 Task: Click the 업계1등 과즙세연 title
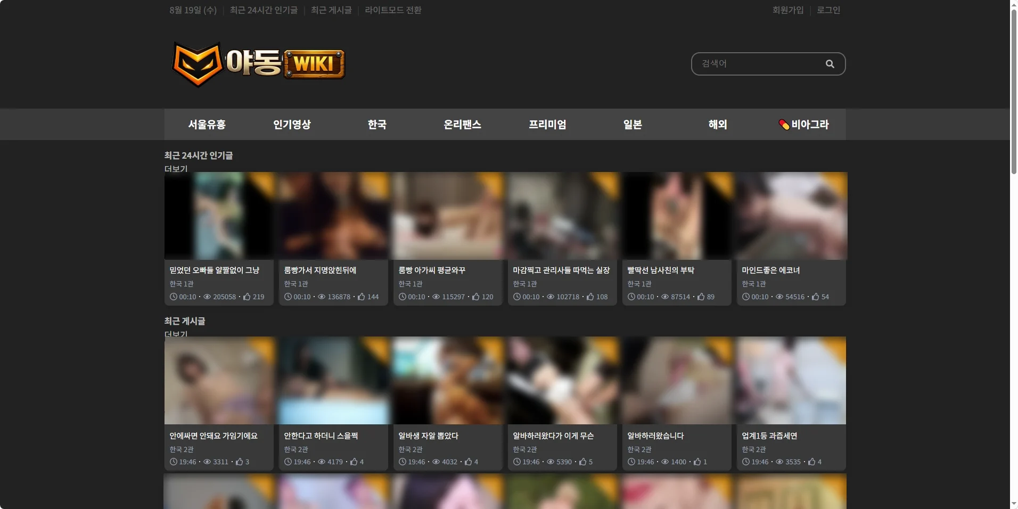[x=769, y=436]
